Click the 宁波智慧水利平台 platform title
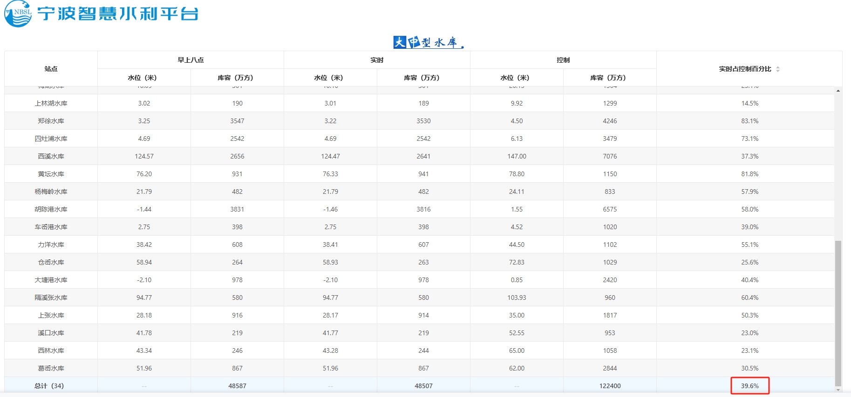 pyautogui.click(x=118, y=13)
